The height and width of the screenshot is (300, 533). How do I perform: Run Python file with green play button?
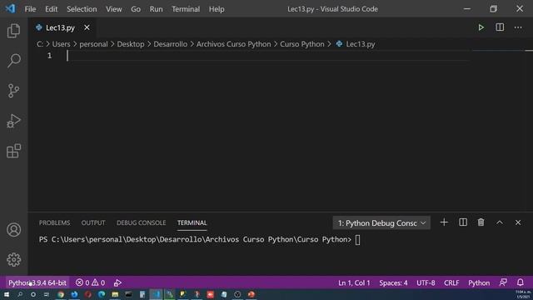[x=481, y=27]
